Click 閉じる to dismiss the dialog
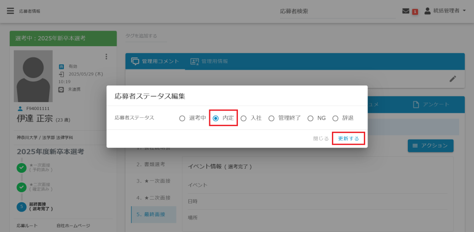Viewport: 474px width, 232px height. point(320,139)
